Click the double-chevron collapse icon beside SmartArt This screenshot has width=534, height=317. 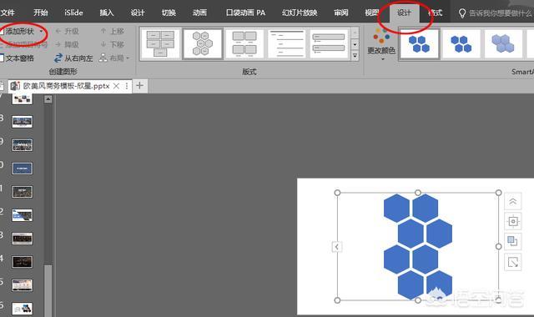512,202
